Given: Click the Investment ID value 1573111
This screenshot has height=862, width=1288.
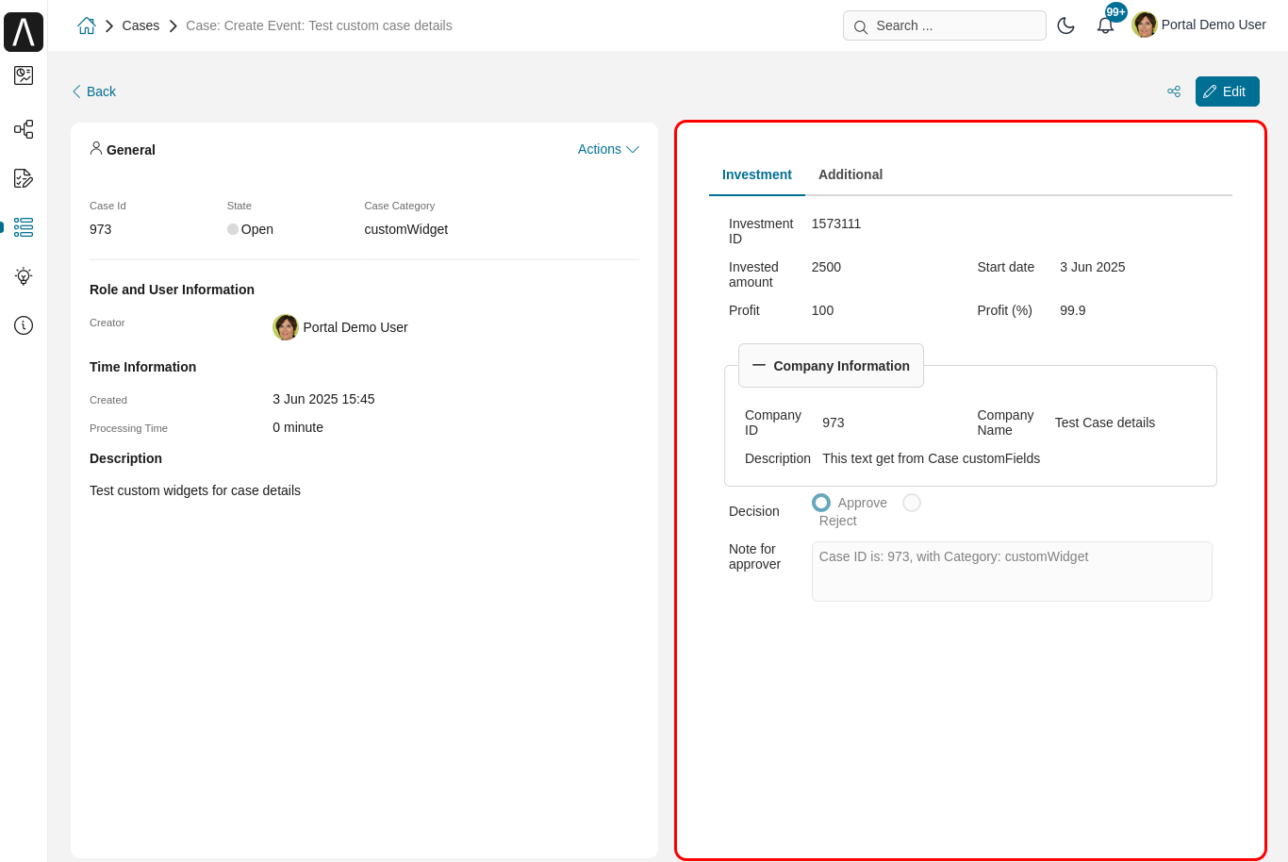Looking at the screenshot, I should 836,224.
